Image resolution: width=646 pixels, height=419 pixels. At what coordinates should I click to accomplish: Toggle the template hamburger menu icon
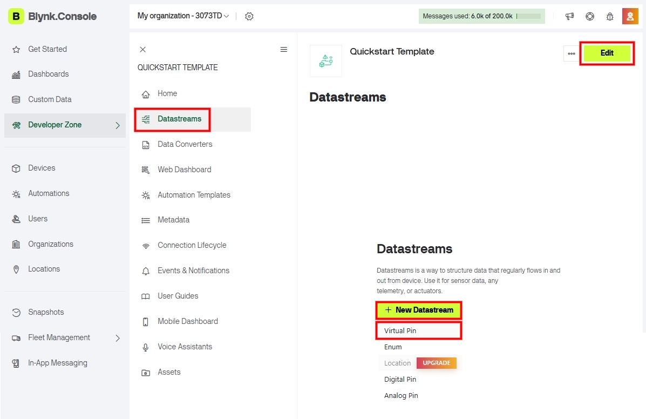click(283, 50)
